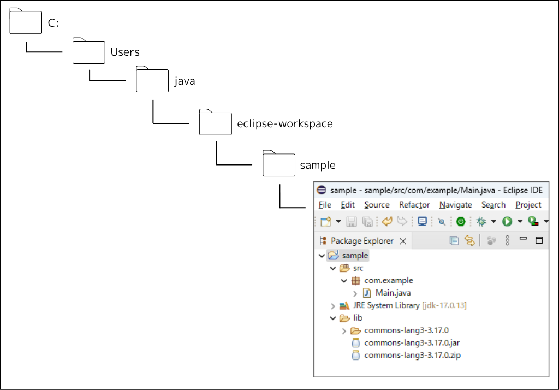Click the Save All toolbar icon
This screenshot has width=559, height=390.
[x=367, y=222]
